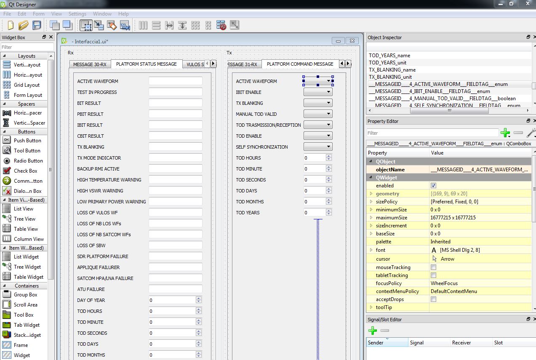Add a dynamic property with green plus
Screen dimensions: 536x360
point(505,133)
